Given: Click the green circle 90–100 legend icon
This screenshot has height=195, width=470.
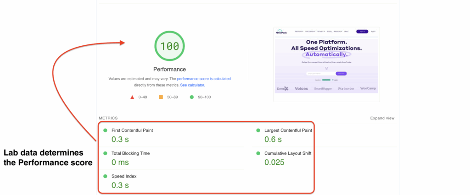Looking at the screenshot, I should click(x=192, y=97).
